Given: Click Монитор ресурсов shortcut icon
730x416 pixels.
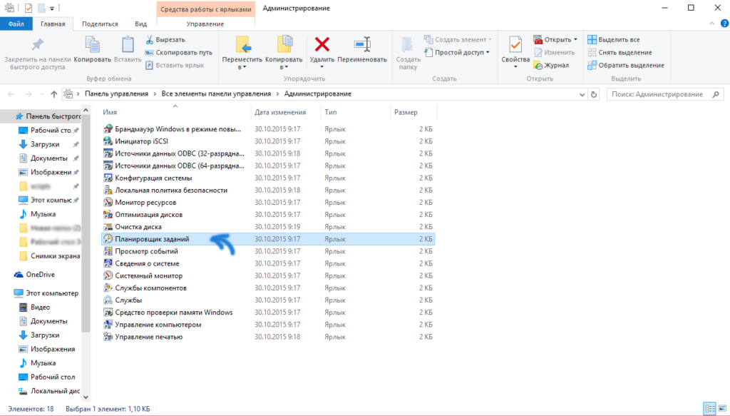Looking at the screenshot, I should (x=108, y=202).
